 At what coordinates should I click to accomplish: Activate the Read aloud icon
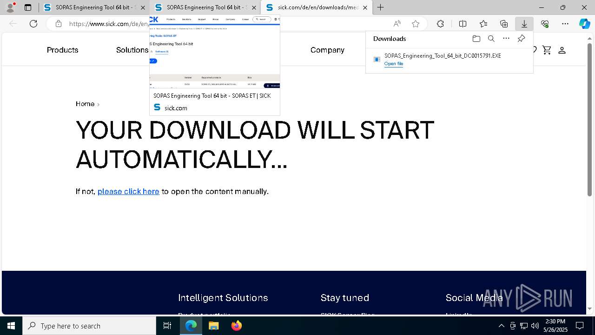(397, 24)
